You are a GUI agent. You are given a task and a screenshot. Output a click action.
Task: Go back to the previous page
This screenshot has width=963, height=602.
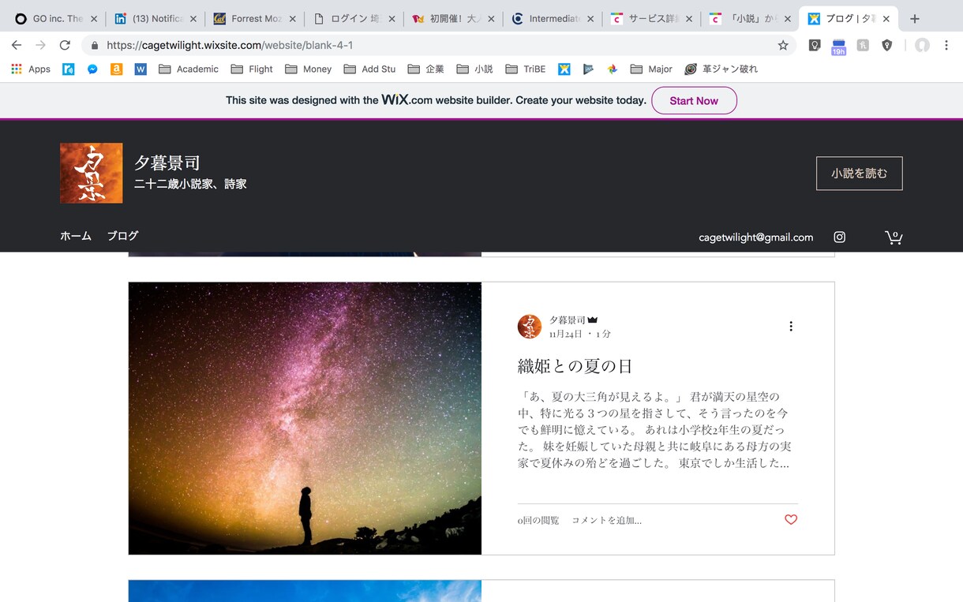[x=17, y=46]
